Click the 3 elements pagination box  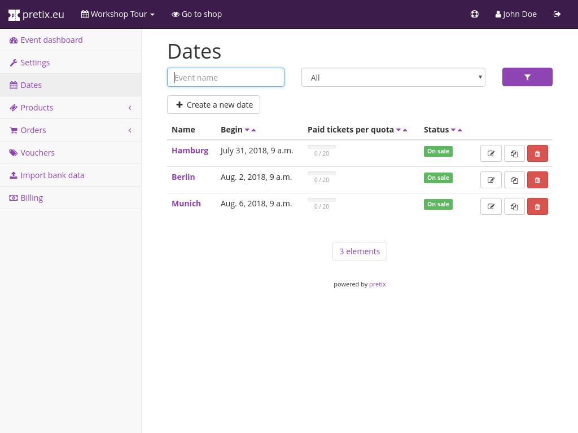[x=360, y=251]
